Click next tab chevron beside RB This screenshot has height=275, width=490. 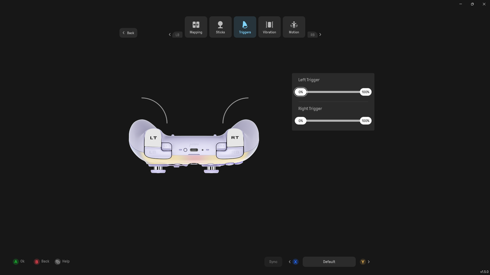coord(320,34)
